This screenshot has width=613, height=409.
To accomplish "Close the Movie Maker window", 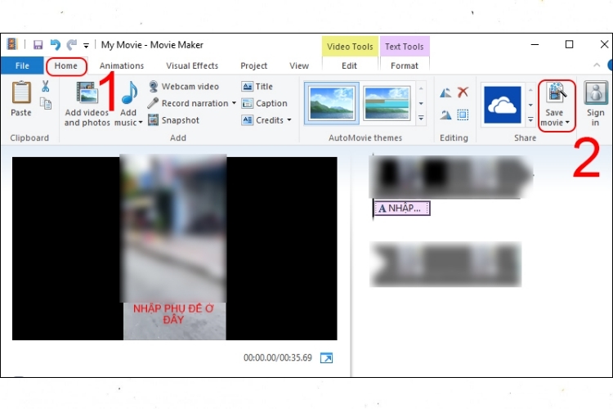I will (x=604, y=45).
